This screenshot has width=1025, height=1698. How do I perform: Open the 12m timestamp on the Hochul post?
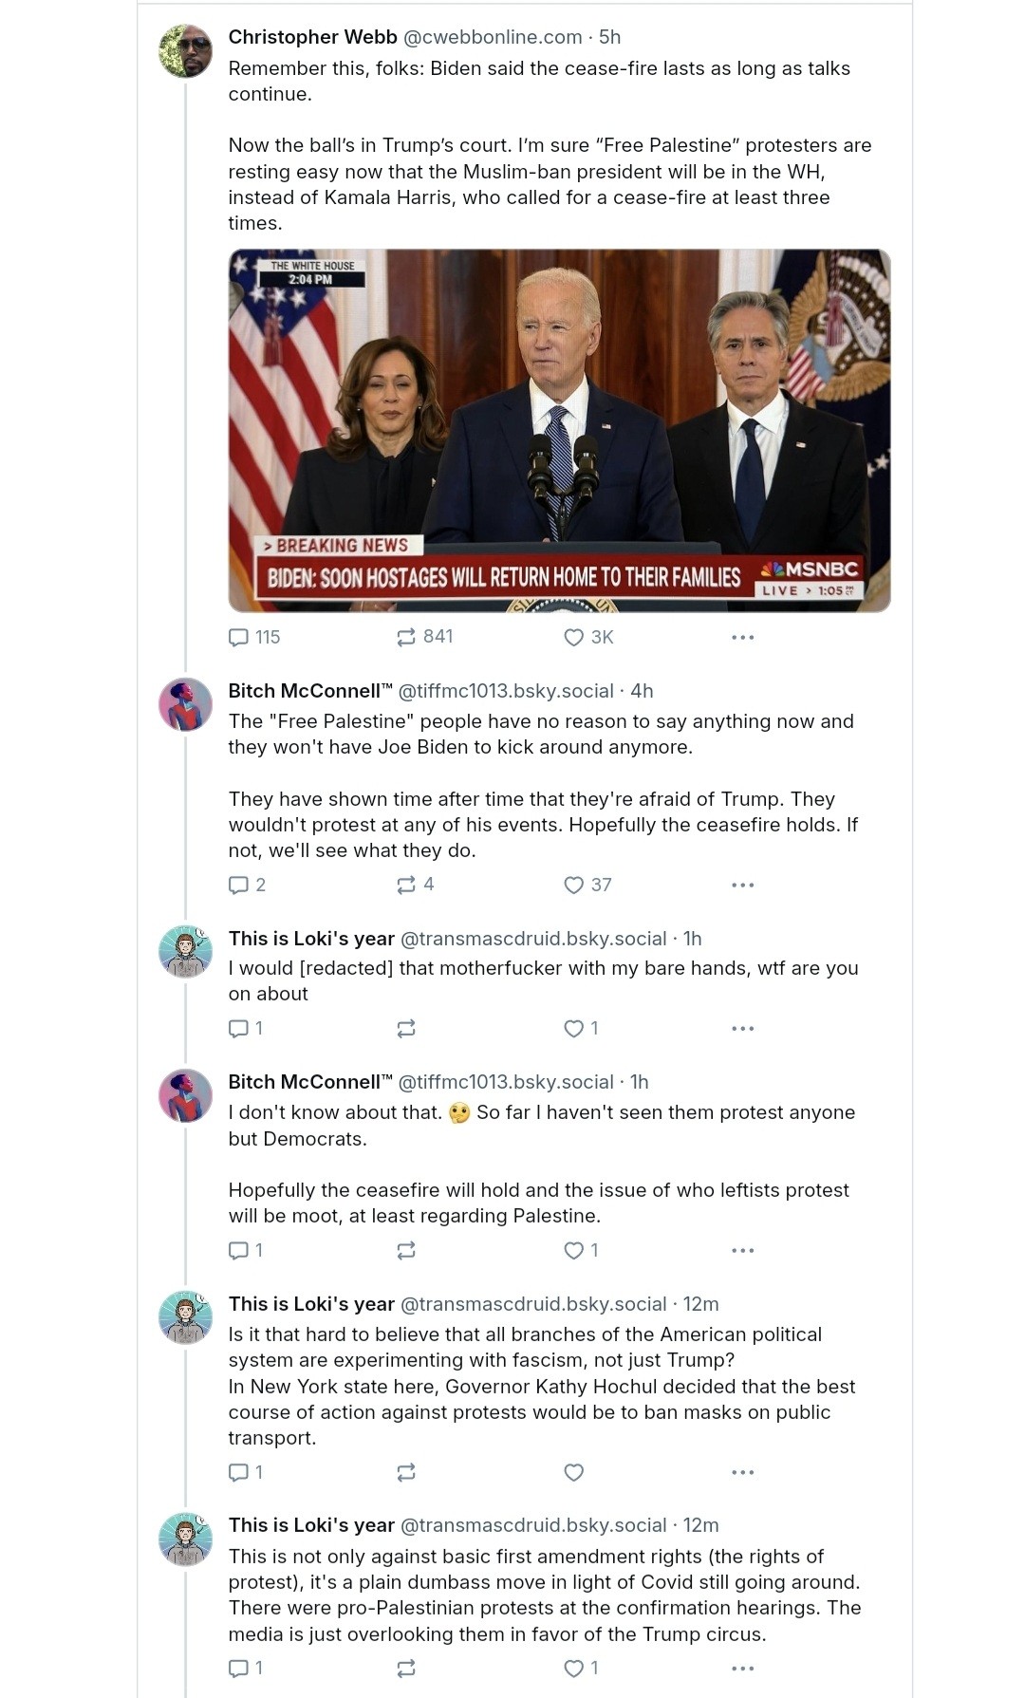coord(700,1304)
